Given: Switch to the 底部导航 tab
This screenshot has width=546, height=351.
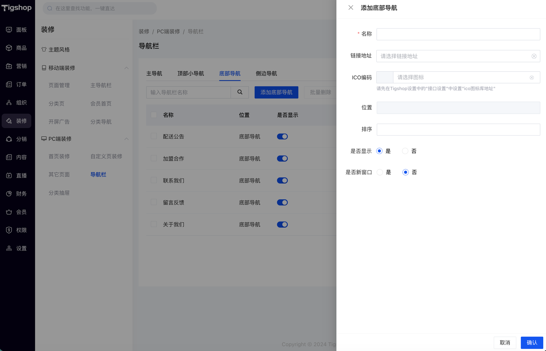Looking at the screenshot, I should [230, 74].
